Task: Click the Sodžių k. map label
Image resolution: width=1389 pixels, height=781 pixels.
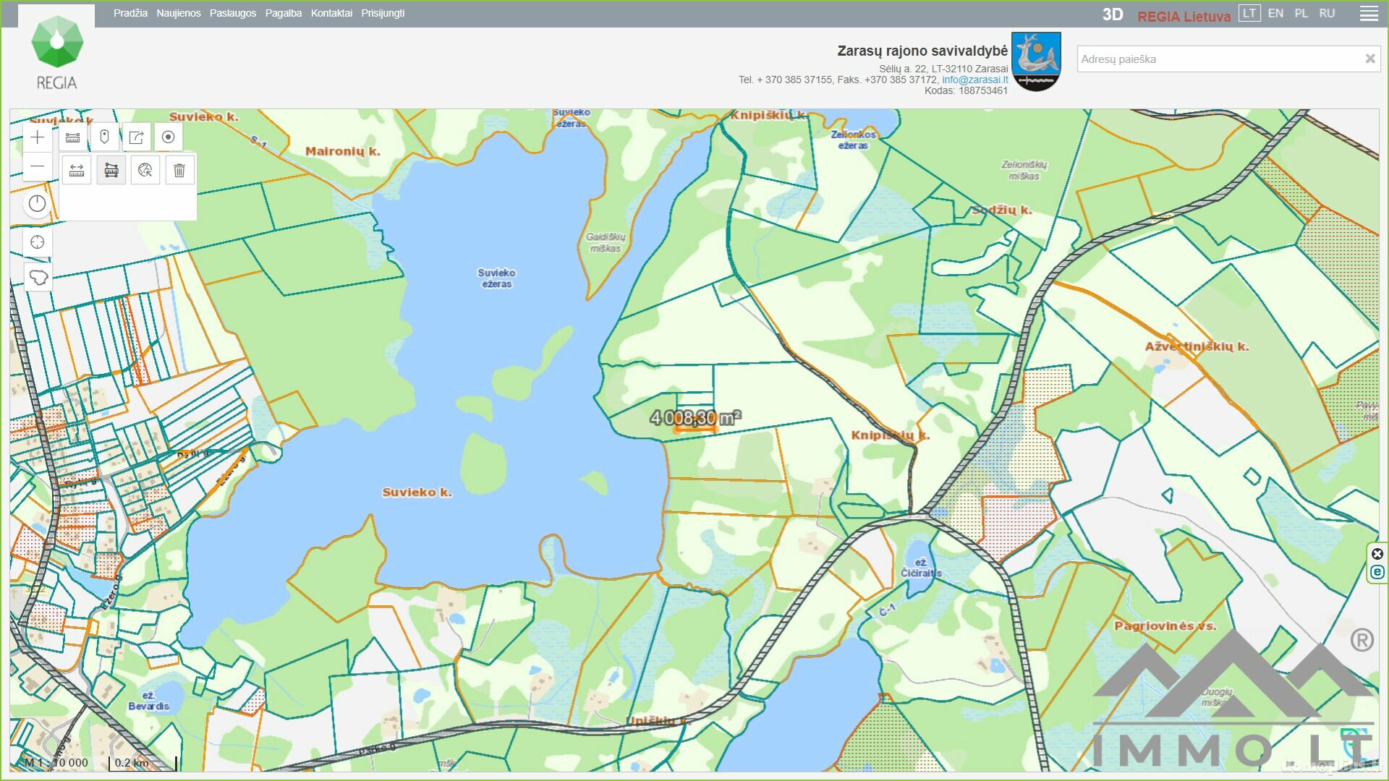Action: (x=1001, y=210)
